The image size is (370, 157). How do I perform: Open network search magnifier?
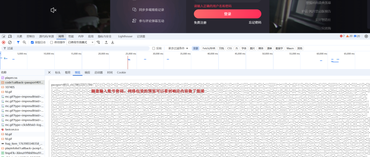point(24,42)
